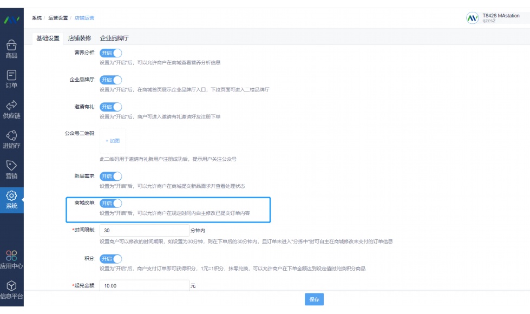The image size is (530, 314).
Task: Select the 系统 system gear icon
Action: (11, 199)
